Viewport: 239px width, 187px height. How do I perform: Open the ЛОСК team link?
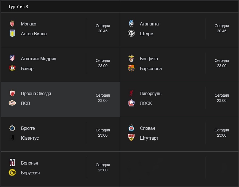tap(146, 103)
